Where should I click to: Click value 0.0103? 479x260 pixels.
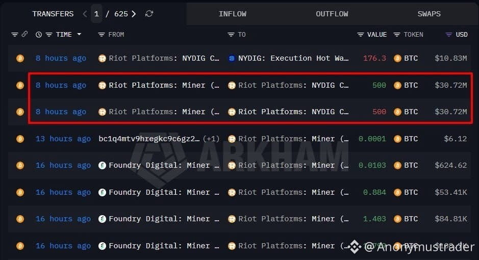pos(372,165)
